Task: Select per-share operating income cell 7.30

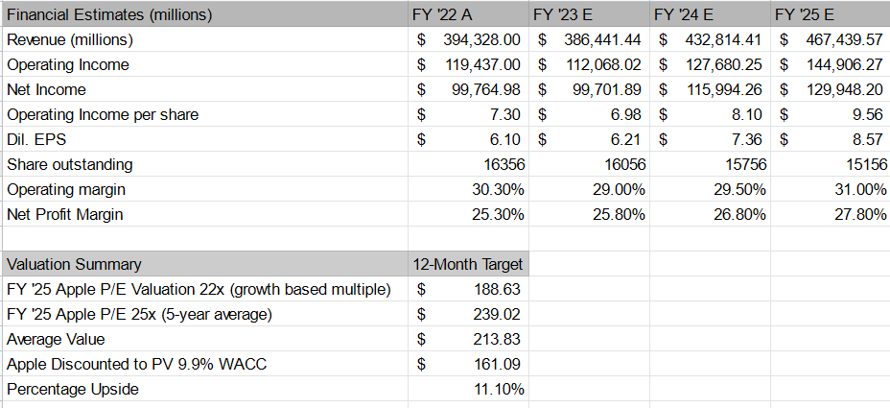Action: (468, 114)
